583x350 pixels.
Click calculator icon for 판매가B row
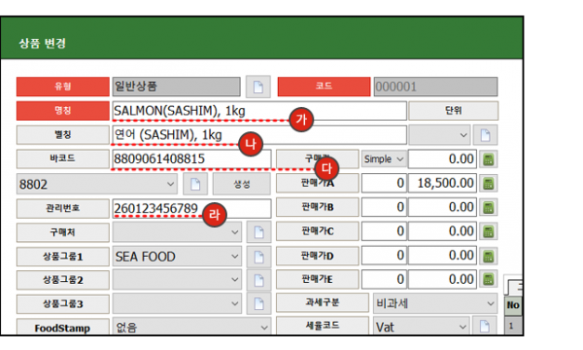[488, 208]
